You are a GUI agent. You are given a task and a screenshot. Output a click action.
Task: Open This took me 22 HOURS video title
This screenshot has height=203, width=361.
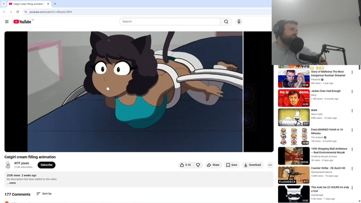click(x=330, y=189)
